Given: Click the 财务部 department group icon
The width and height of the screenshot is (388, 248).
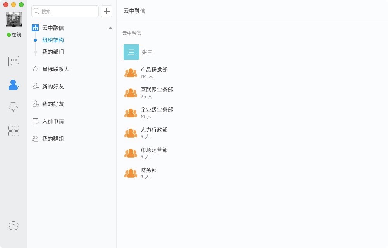Looking at the screenshot, I should tap(131, 173).
